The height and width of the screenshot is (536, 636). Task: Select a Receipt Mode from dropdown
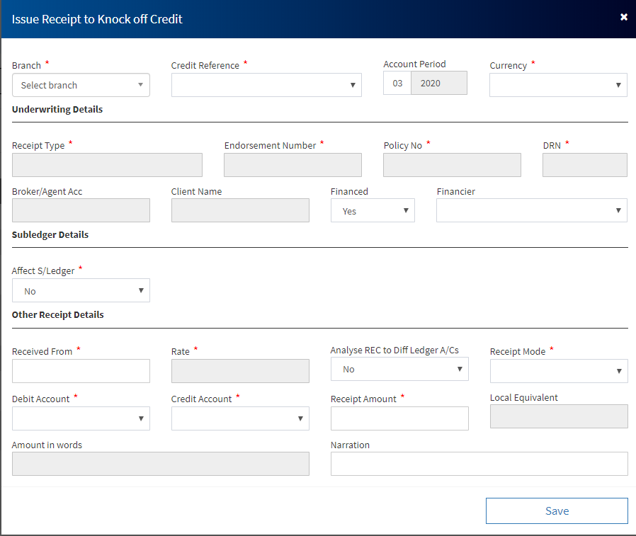[x=558, y=371]
